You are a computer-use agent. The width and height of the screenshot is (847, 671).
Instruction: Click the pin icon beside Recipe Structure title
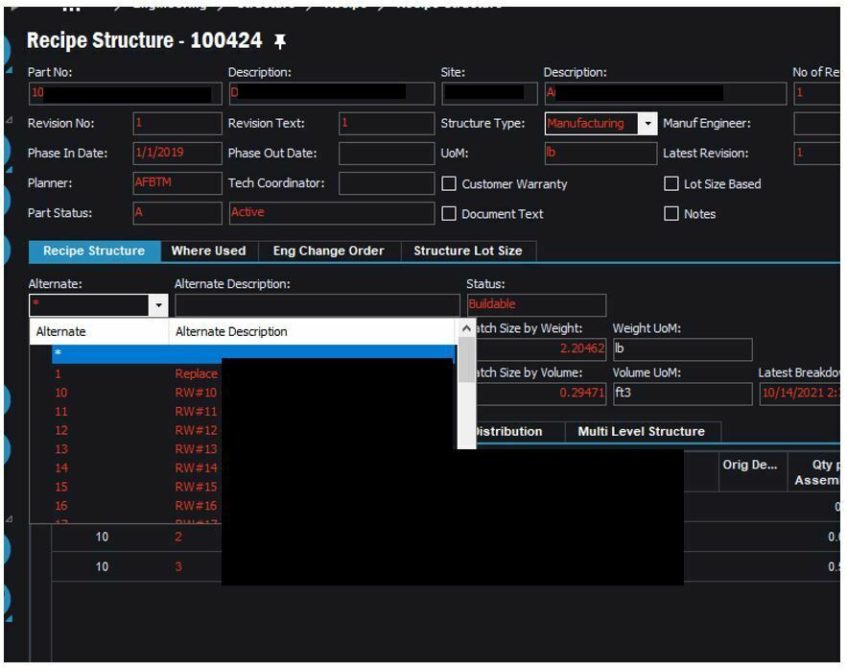point(280,41)
